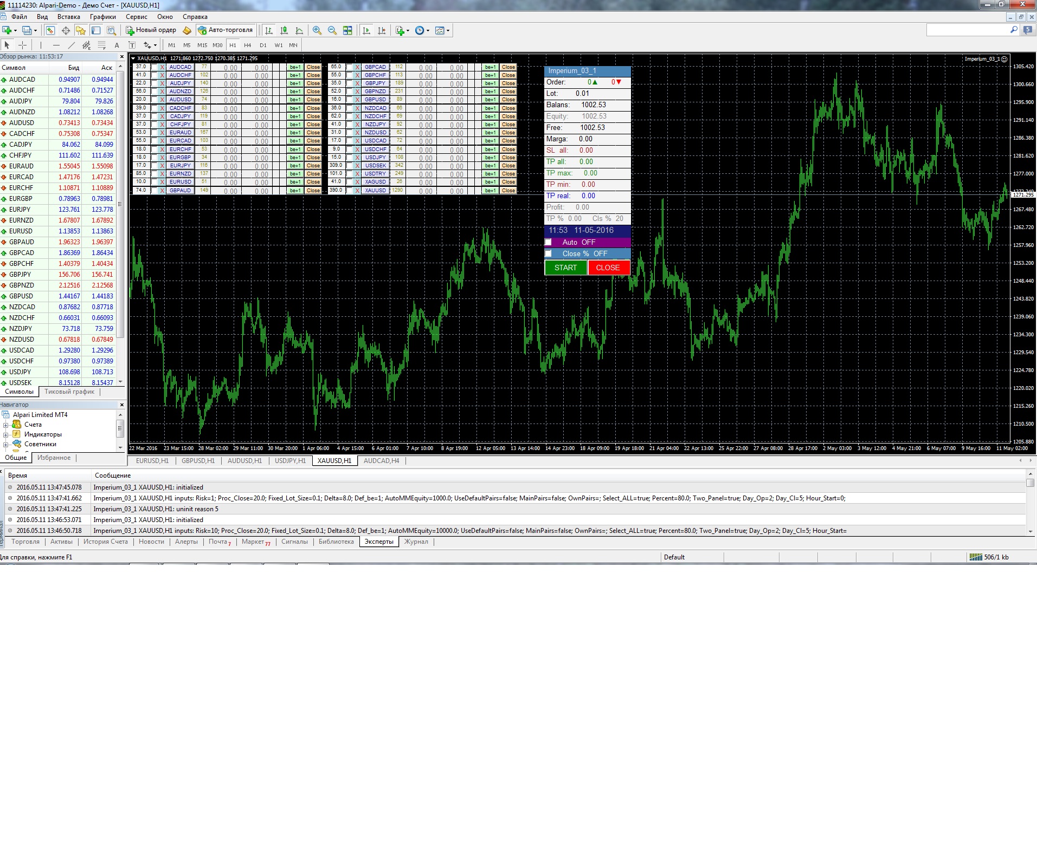Viewport: 1037px width, 847px height.
Task: Enable the Close % OFF checkbox
Action: (548, 253)
